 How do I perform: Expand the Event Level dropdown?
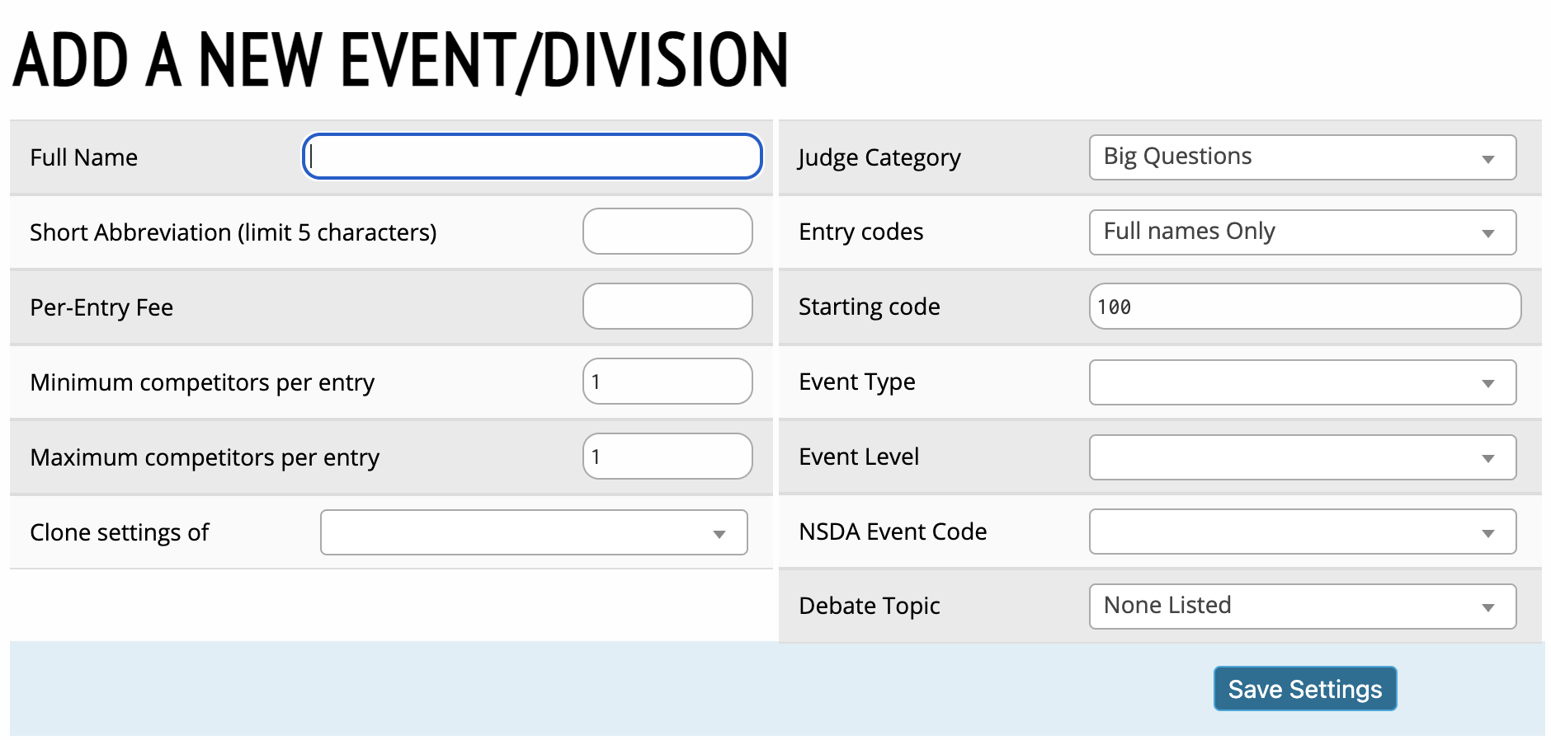click(1302, 457)
